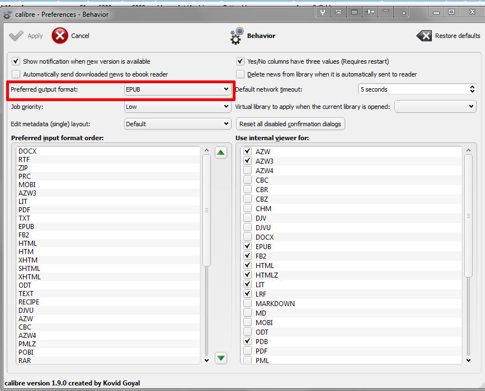The height and width of the screenshot is (391, 485).
Task: Check CHM in internal viewer list
Action: [x=247, y=208]
